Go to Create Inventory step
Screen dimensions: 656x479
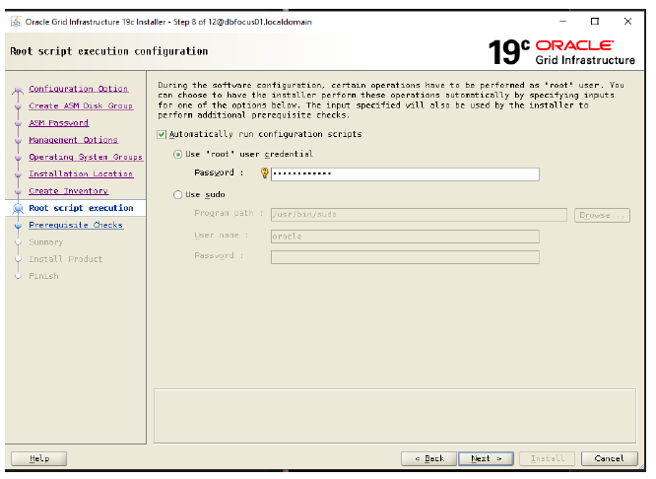pyautogui.click(x=69, y=191)
